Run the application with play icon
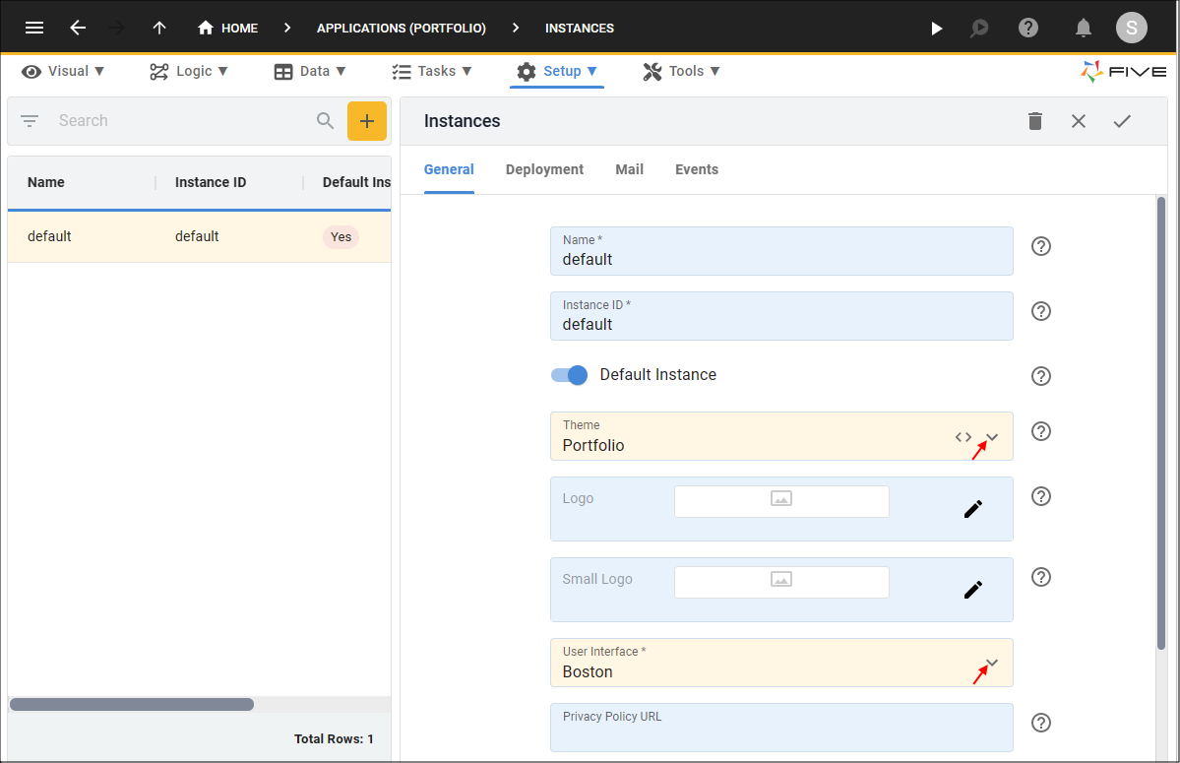 click(936, 29)
